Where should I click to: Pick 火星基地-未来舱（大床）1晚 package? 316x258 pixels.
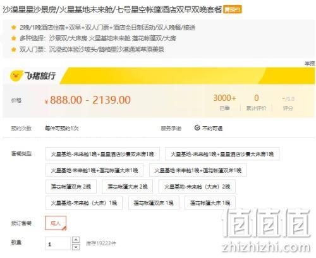tap(84, 202)
